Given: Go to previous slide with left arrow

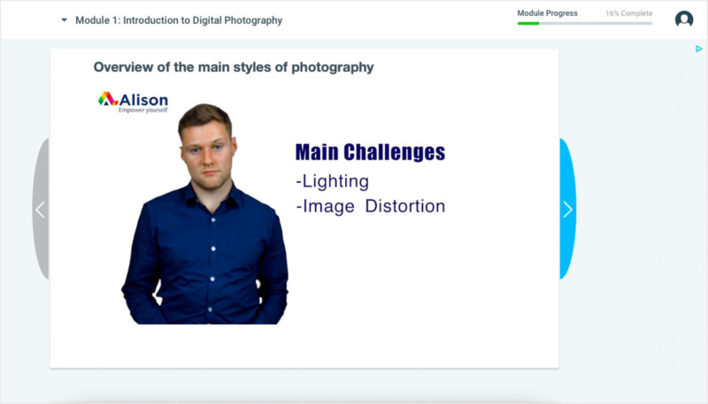Looking at the screenshot, I should 41,209.
